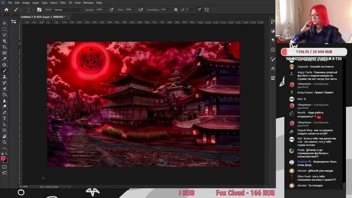Enable airbrush-style build-up
The image size is (352, 198).
[141, 10]
